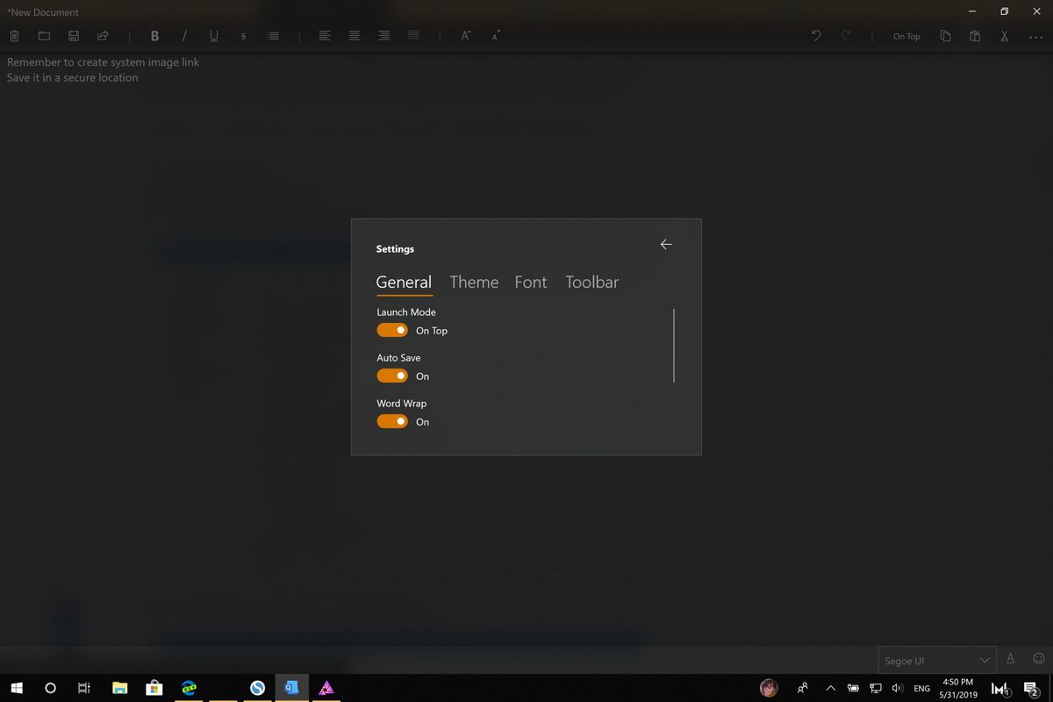Image resolution: width=1053 pixels, height=702 pixels.
Task: Toggle the Auto Save switch
Action: [x=391, y=376]
